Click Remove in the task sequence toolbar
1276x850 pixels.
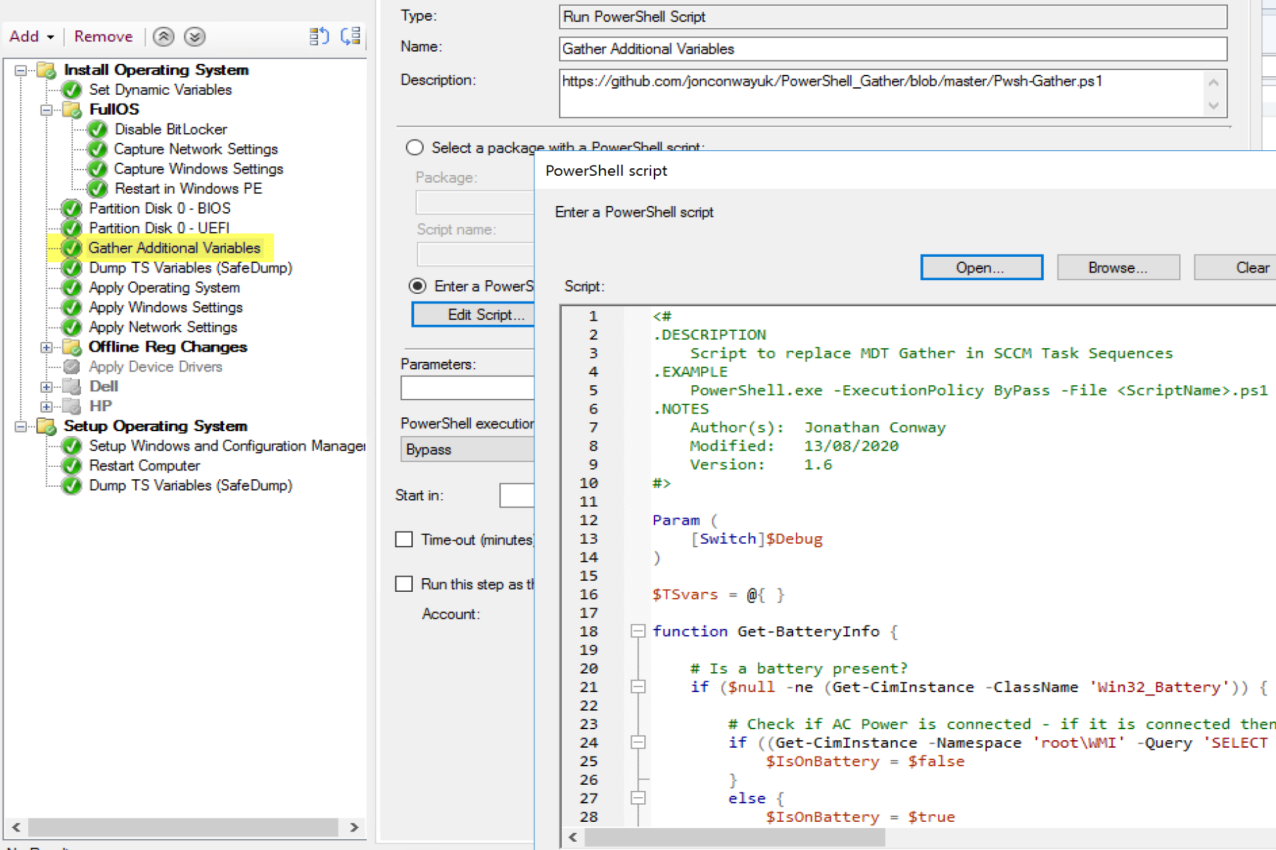(x=103, y=36)
